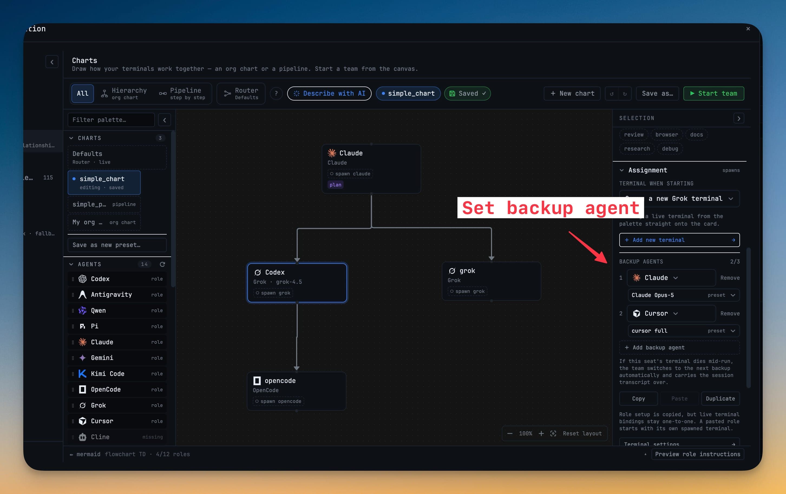Open the cursor full preset dropdown
The width and height of the screenshot is (786, 494).
(x=683, y=331)
